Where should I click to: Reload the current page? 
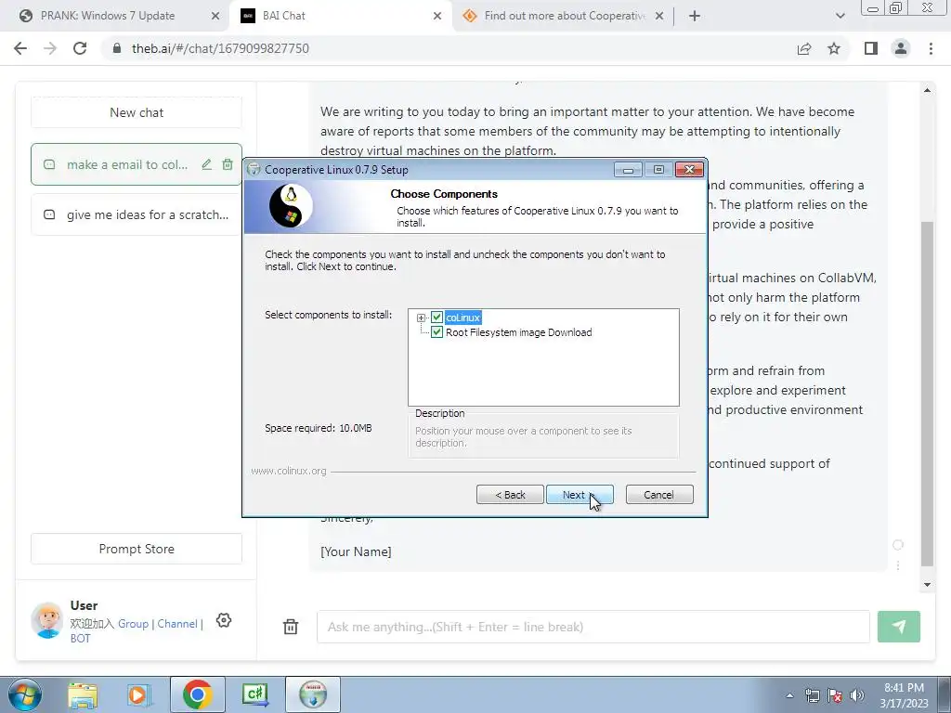click(80, 48)
